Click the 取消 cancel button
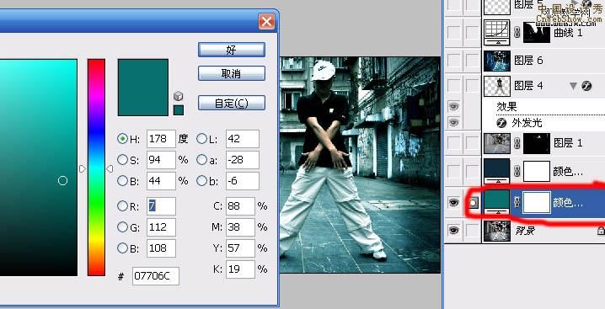The image size is (605, 309). point(232,73)
